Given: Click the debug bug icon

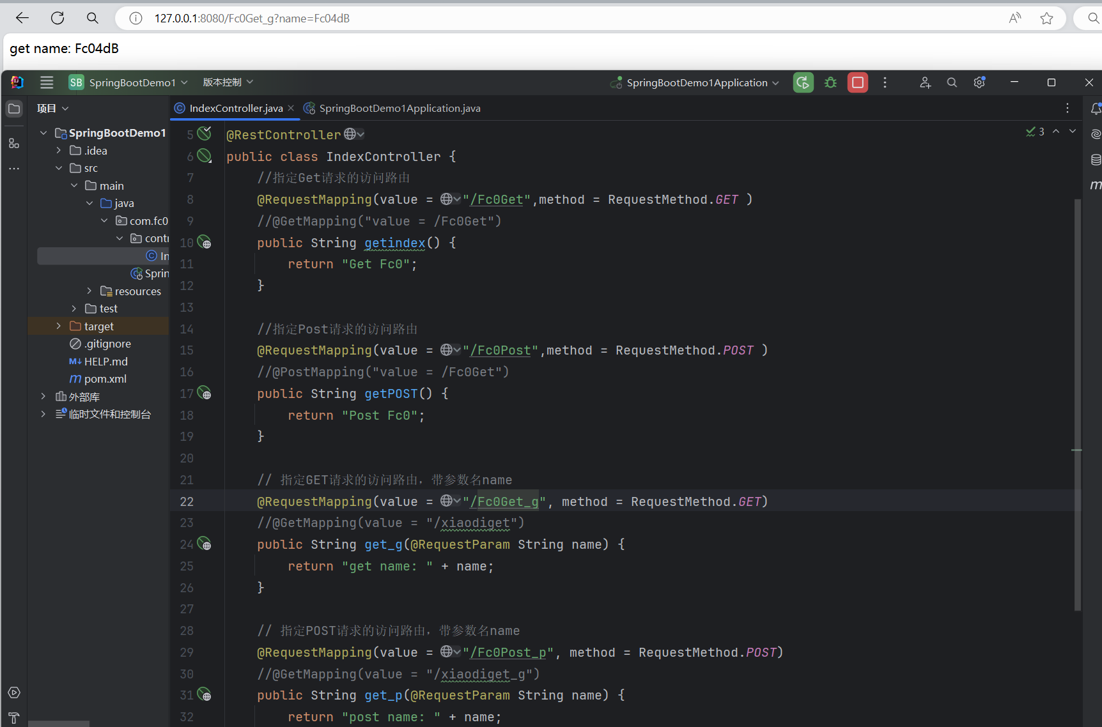Looking at the screenshot, I should 830,82.
